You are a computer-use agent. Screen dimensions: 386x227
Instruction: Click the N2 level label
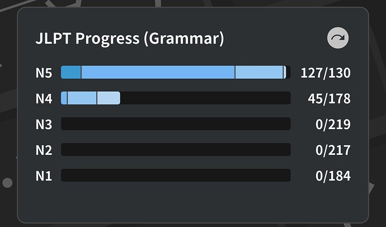pos(44,150)
